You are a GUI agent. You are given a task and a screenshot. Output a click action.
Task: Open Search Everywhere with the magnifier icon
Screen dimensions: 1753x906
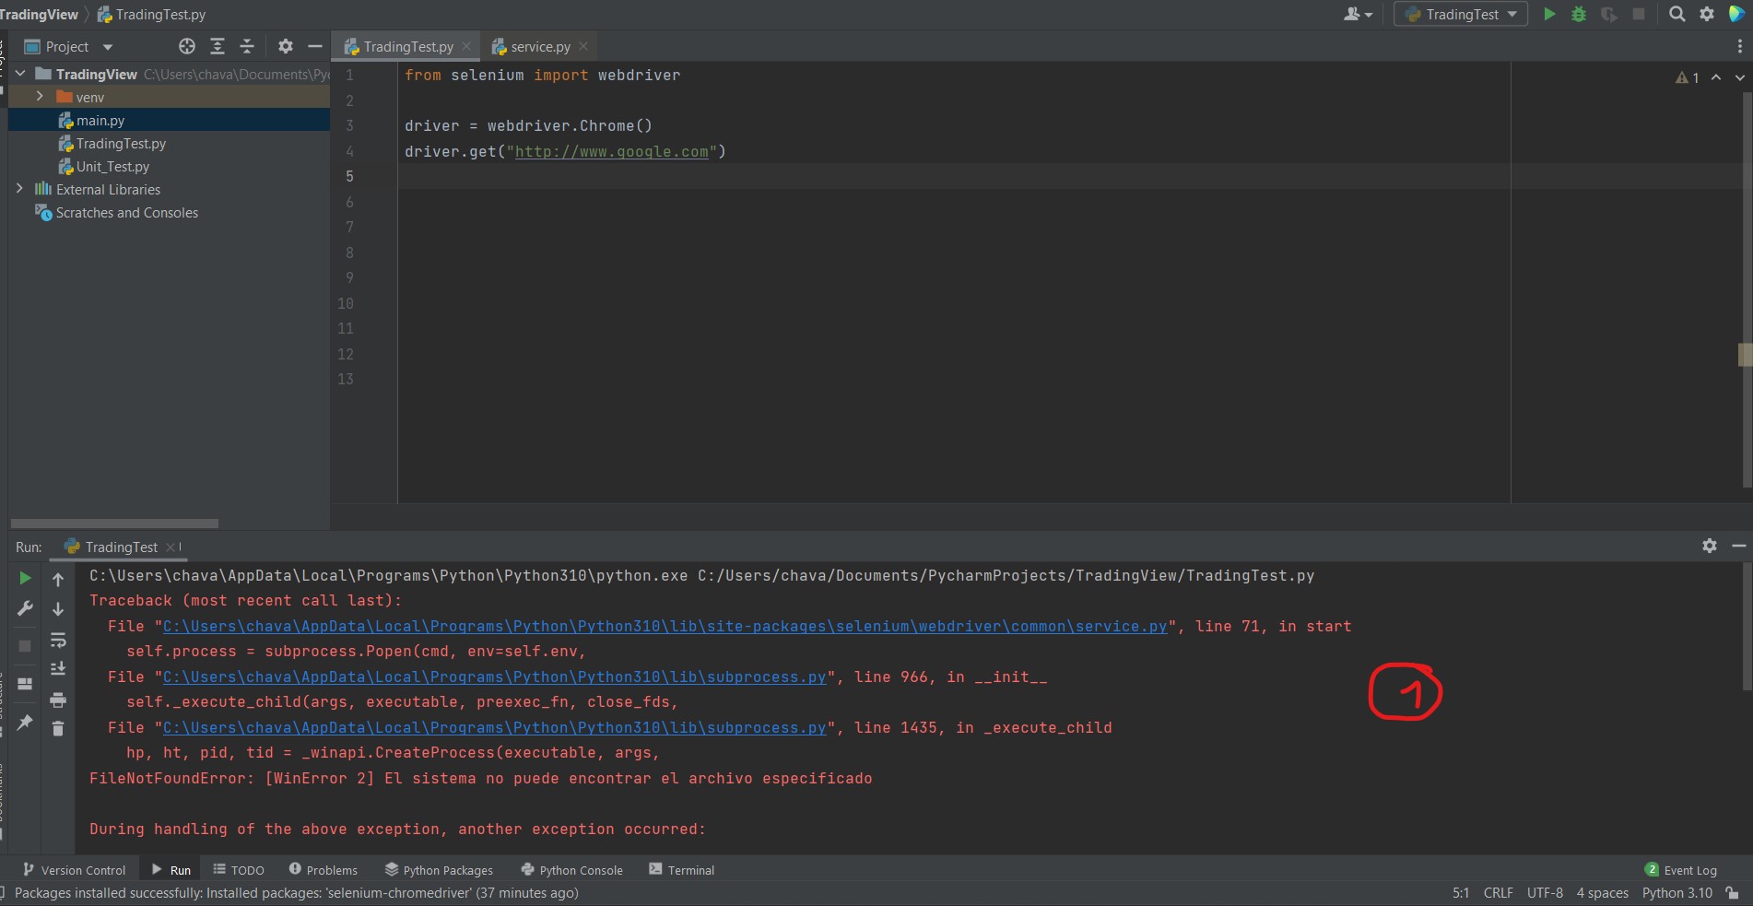[1677, 14]
